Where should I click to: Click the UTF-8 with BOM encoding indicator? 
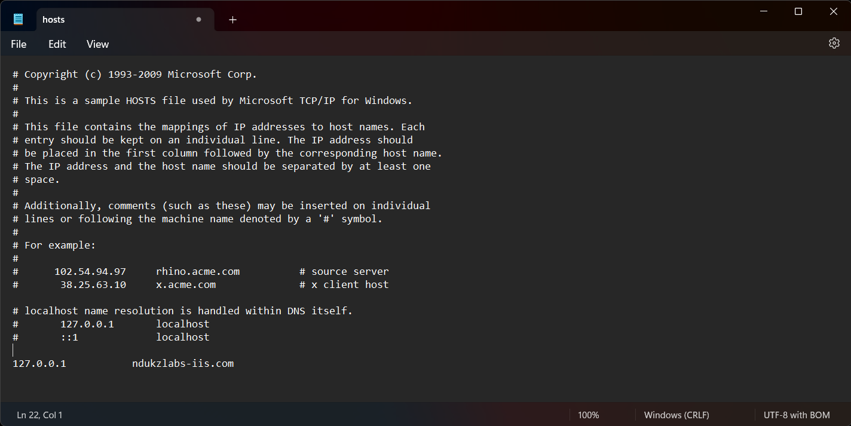point(797,415)
